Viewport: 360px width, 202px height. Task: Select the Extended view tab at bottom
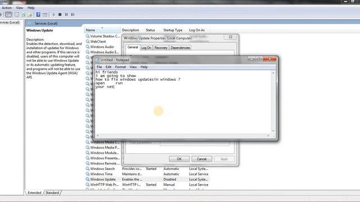click(x=34, y=193)
